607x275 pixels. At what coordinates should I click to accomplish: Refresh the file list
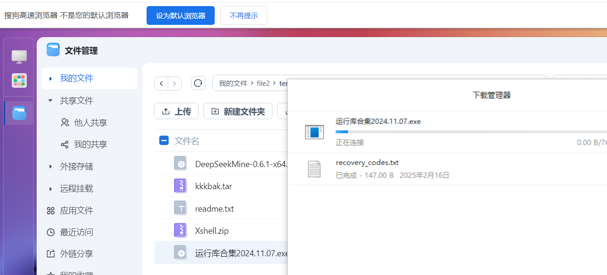(198, 84)
